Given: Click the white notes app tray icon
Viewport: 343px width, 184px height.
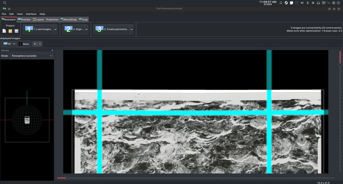Looking at the screenshot, I should [291, 3].
